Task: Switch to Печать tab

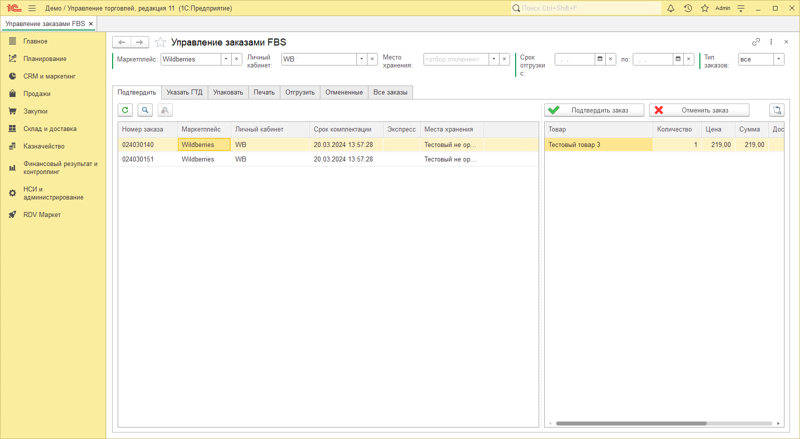Action: [x=264, y=92]
